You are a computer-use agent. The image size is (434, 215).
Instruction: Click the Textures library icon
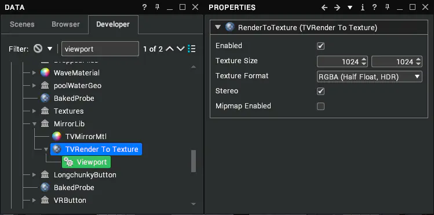tap(45, 111)
